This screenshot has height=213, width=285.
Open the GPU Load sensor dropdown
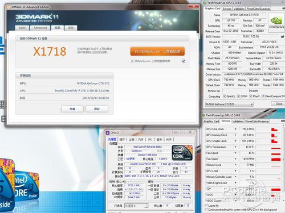coord(235,171)
